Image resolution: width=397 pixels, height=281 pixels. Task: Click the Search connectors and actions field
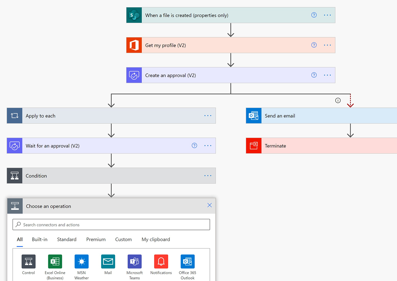[x=111, y=225]
